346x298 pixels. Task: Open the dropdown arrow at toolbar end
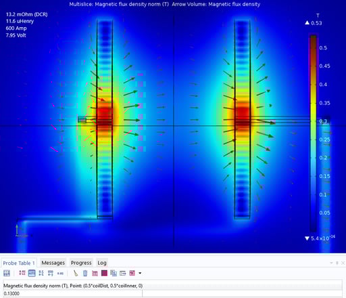pyautogui.click(x=140, y=273)
